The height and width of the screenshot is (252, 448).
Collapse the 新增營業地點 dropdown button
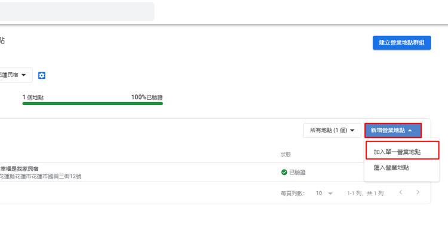(x=393, y=130)
